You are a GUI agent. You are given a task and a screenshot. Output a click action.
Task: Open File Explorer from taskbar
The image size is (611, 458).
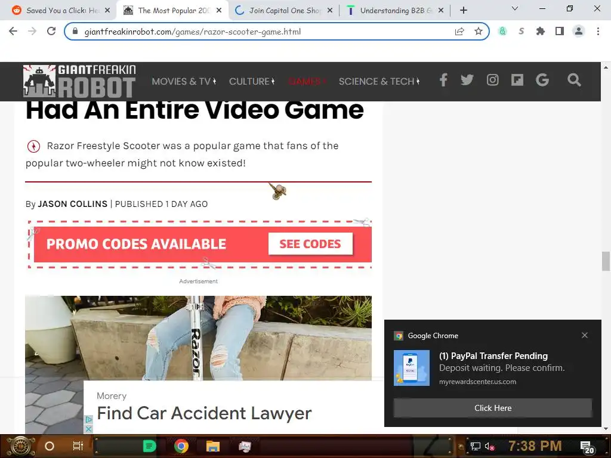click(x=213, y=446)
